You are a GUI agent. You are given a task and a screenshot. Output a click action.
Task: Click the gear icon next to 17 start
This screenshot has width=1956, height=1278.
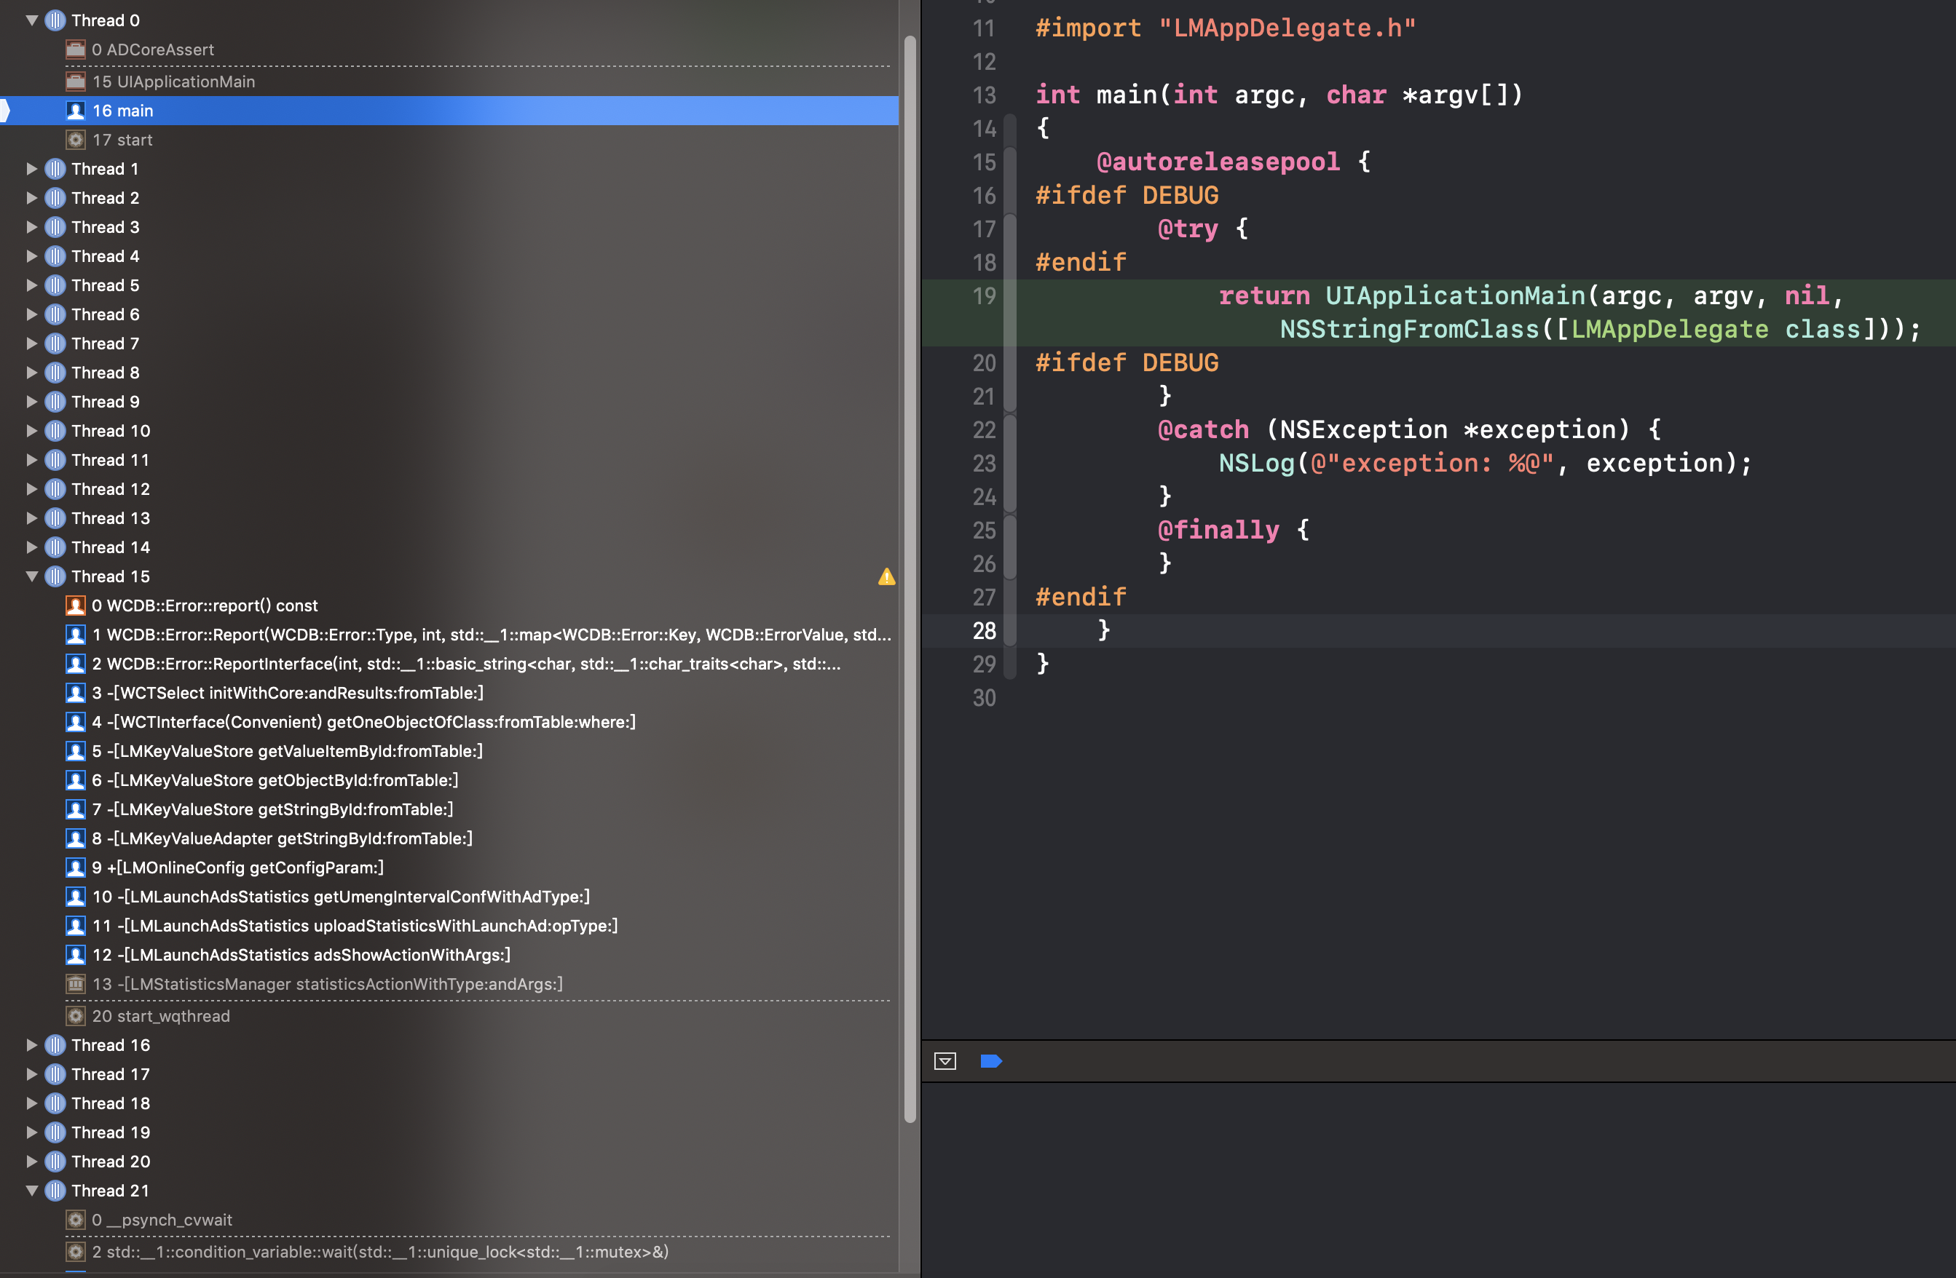[76, 140]
